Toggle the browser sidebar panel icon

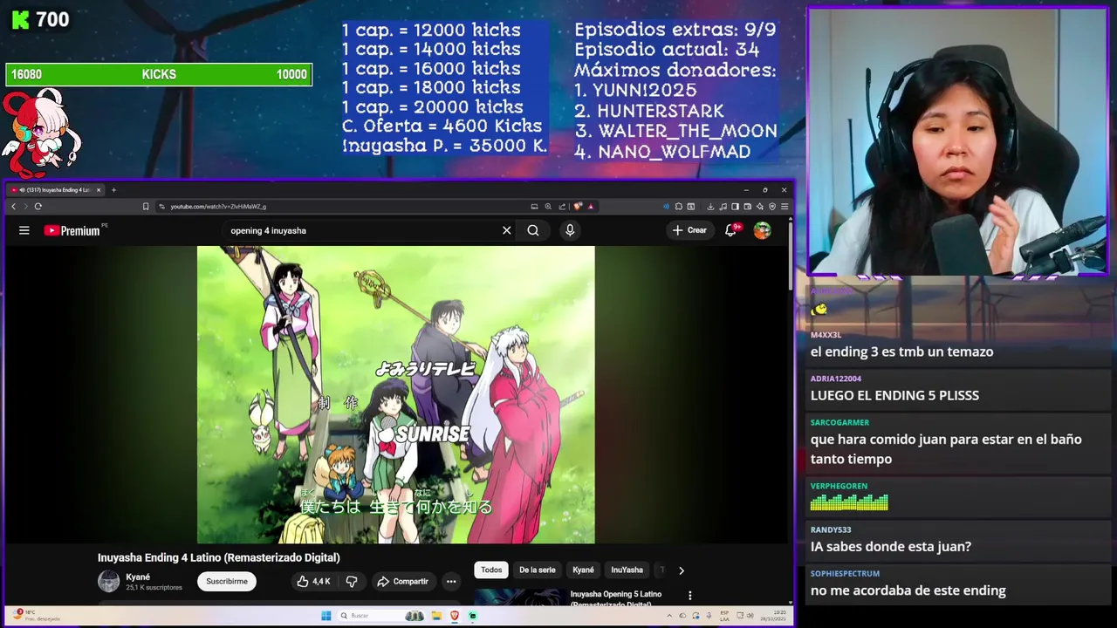(x=735, y=207)
